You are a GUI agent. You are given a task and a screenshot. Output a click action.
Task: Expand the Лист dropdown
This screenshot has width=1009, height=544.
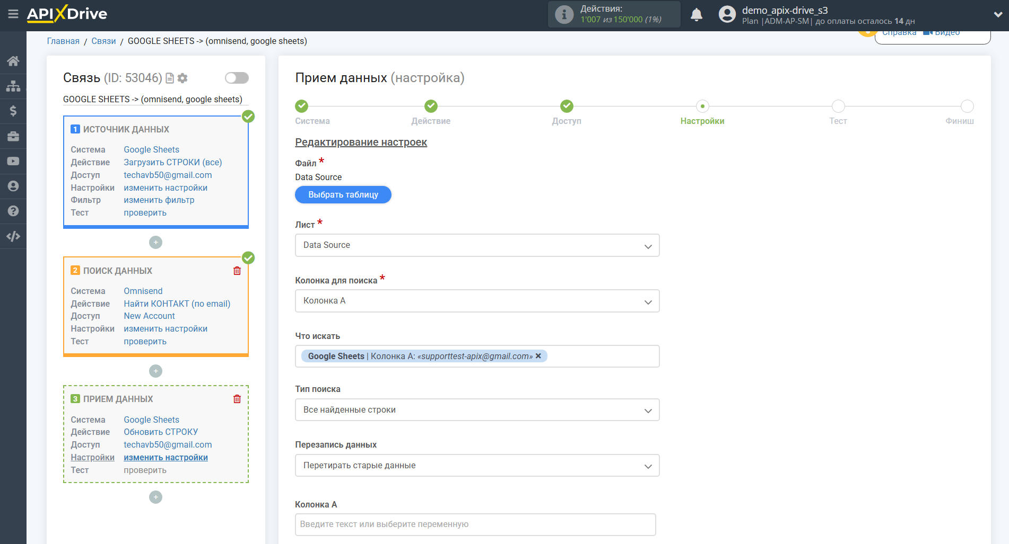477,245
